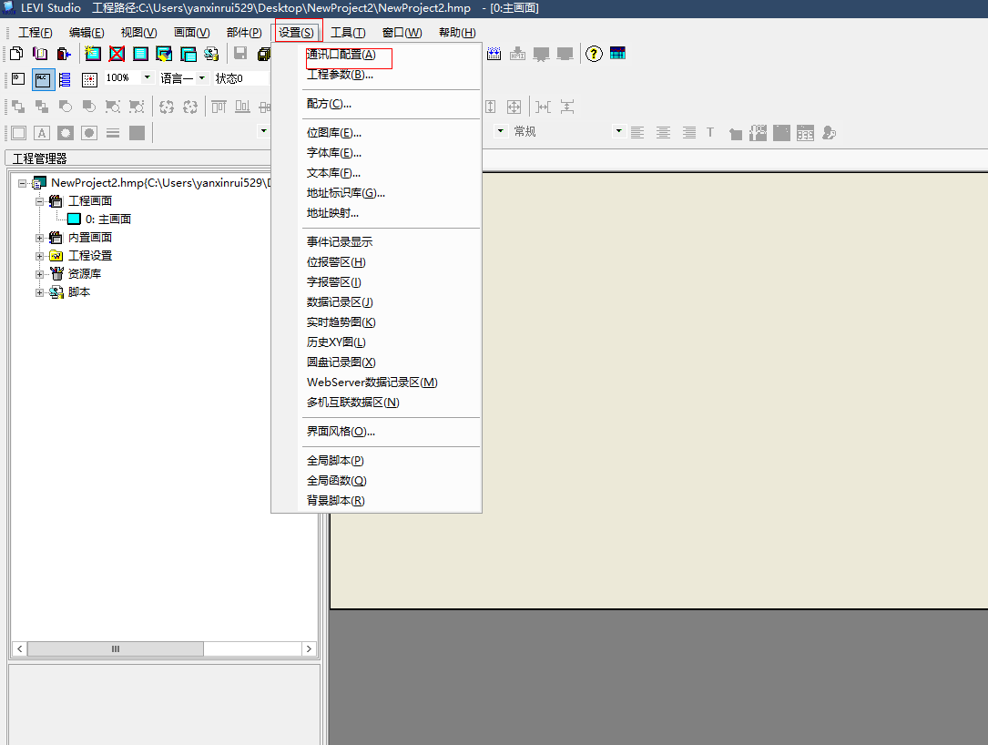Select the '0: 主画面' screen in tree
Viewport: 988px width, 745px height.
(x=107, y=219)
